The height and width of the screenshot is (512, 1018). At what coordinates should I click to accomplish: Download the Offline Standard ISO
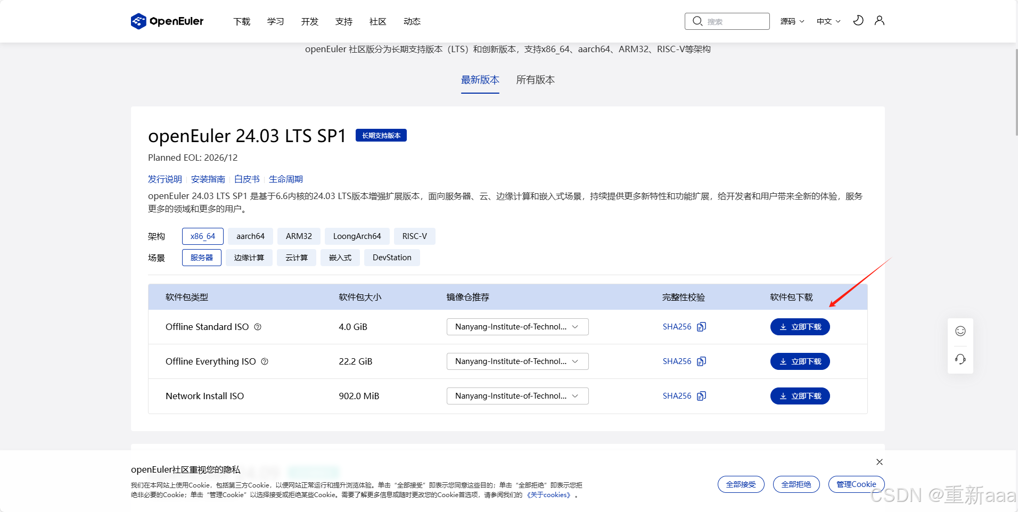pyautogui.click(x=800, y=327)
